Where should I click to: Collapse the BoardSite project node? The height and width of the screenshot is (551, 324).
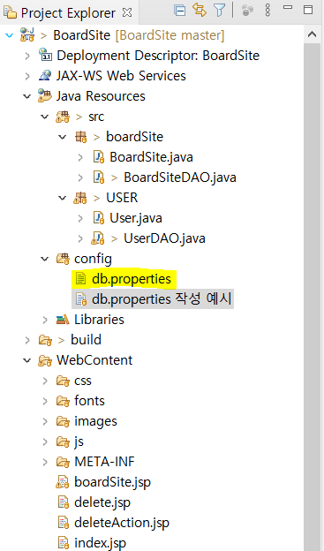10,35
